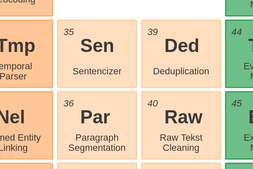
Task: Click the Raw Tekst Cleaning tile
Action: click(181, 125)
